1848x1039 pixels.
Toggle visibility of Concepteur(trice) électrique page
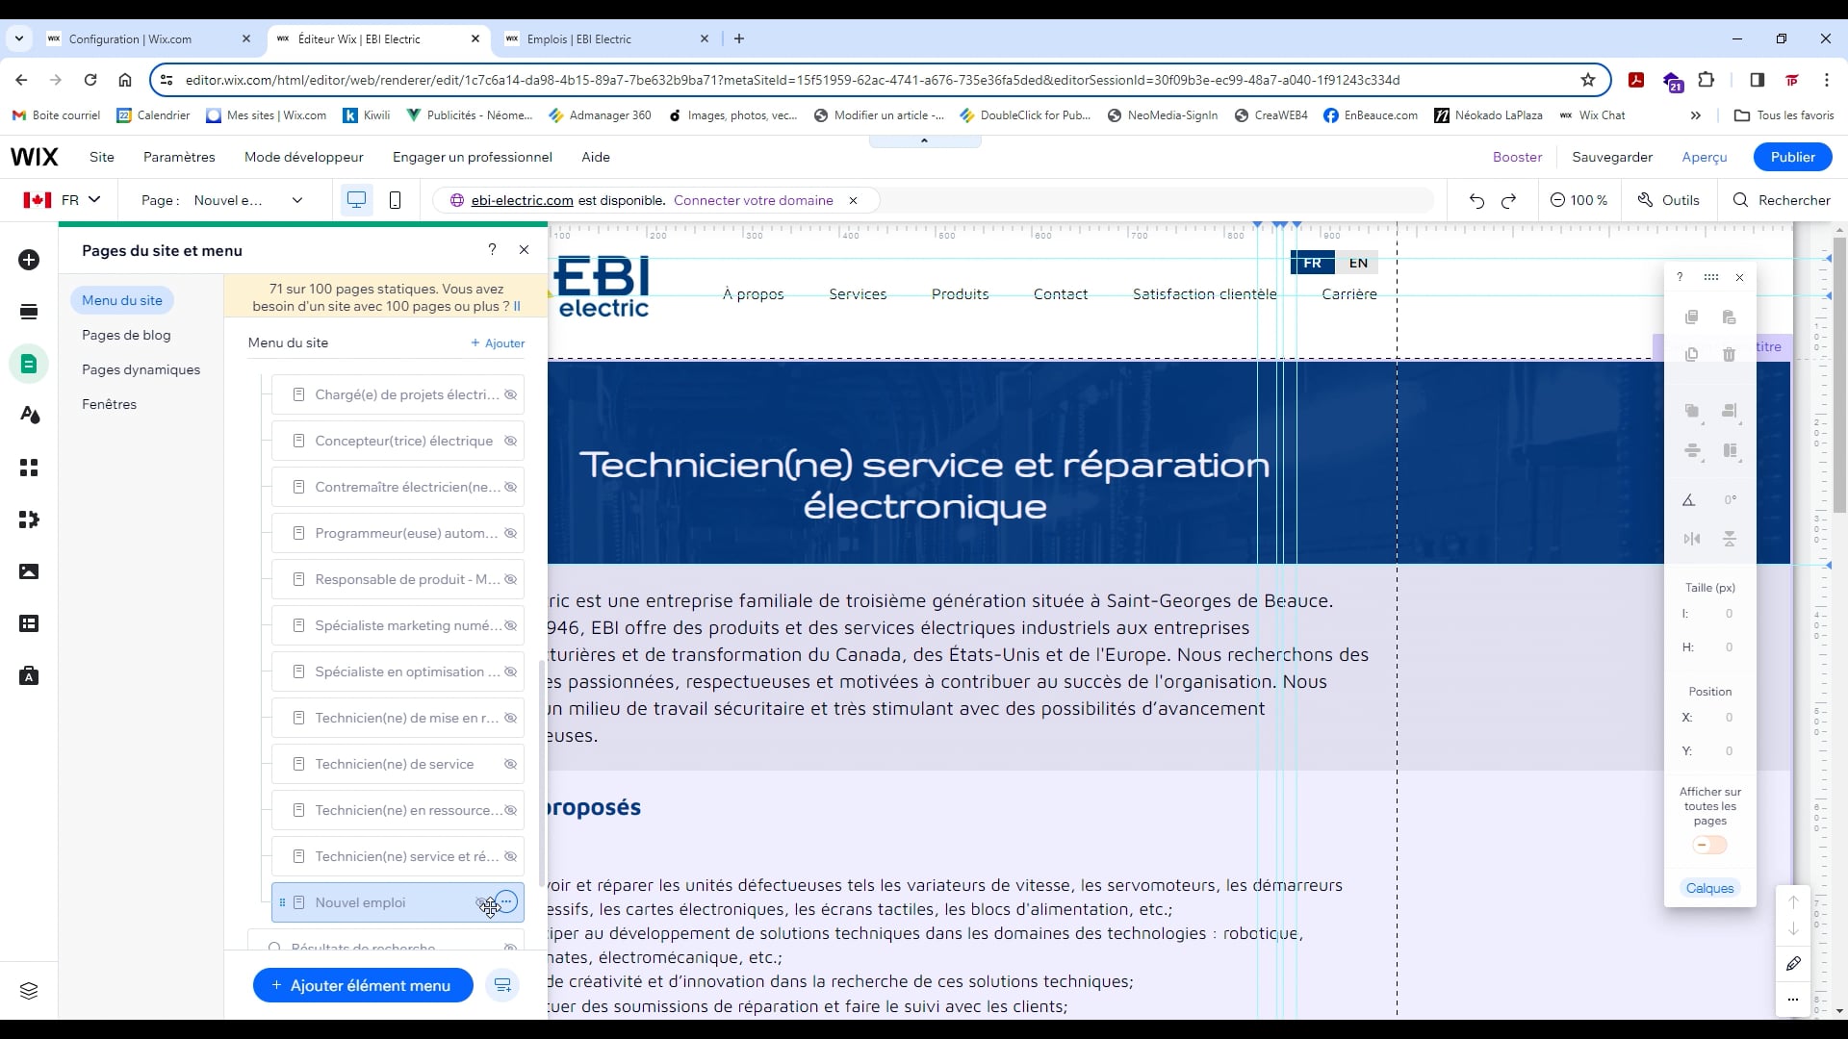(511, 441)
